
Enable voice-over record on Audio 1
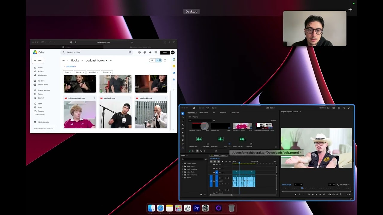pos(228,178)
